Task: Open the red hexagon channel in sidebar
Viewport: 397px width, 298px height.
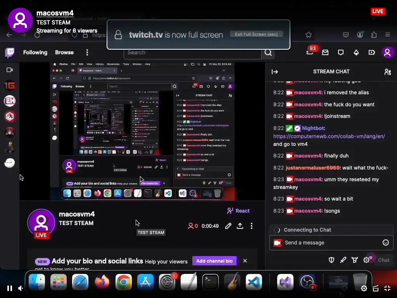Action: point(10,116)
